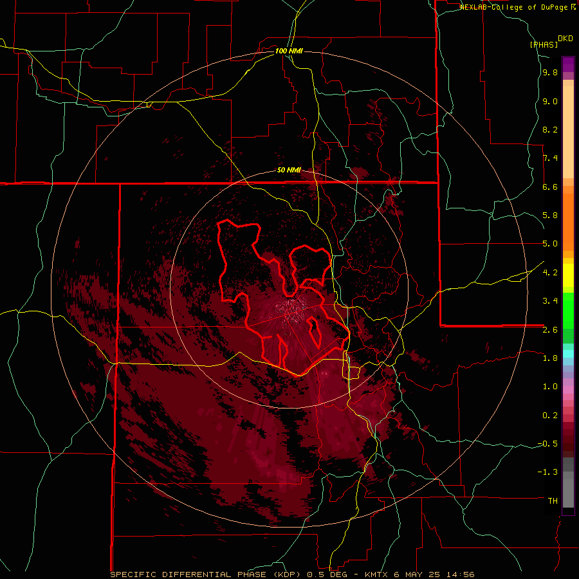Screen dimensions: 579x579
Task: Pick the yellow color bar segment near 4.2
Action: (568, 275)
